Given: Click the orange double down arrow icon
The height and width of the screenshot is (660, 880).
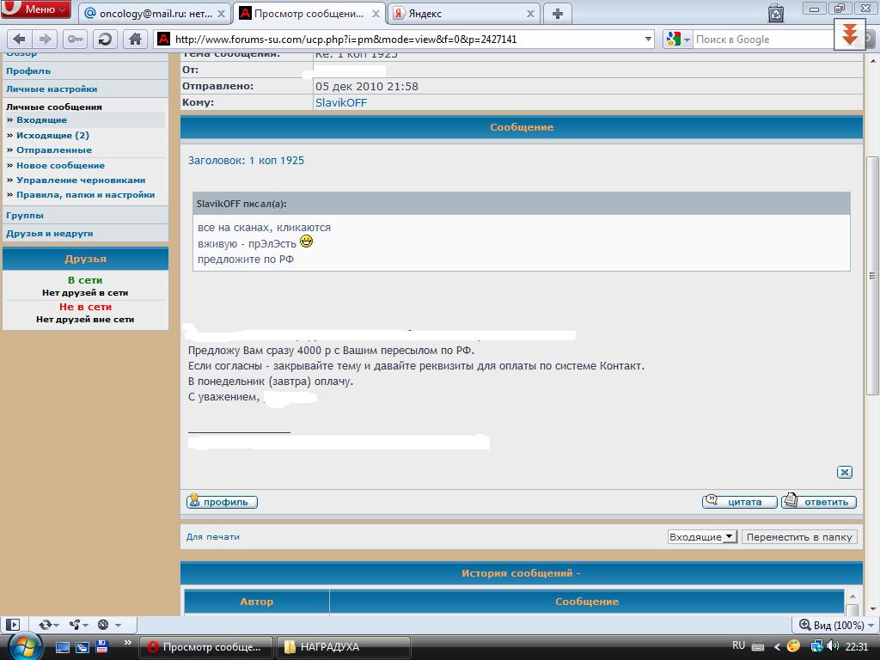Looking at the screenshot, I should pyautogui.click(x=850, y=34).
